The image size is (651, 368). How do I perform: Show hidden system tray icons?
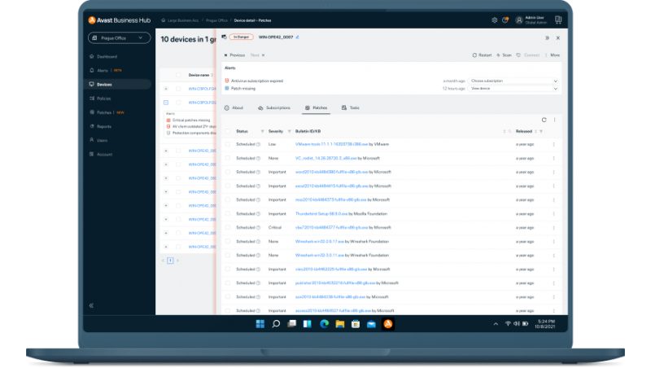[496, 324]
